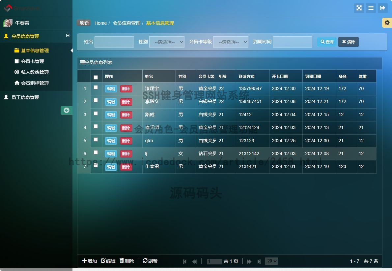
Task: Check the checkbox for qtm row
Action: pos(96,140)
